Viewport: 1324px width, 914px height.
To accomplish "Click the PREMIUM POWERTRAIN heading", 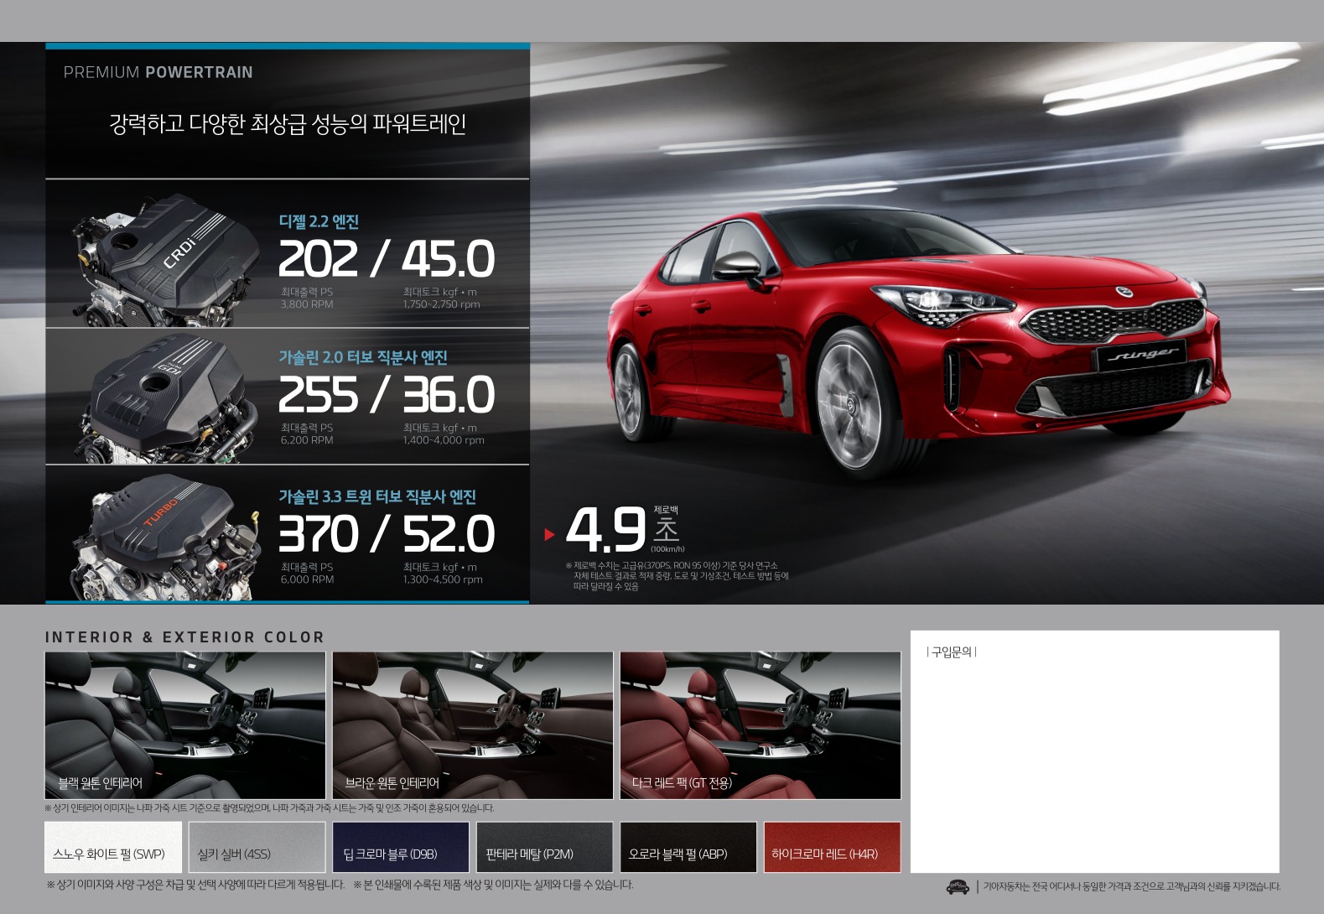I will tap(158, 72).
